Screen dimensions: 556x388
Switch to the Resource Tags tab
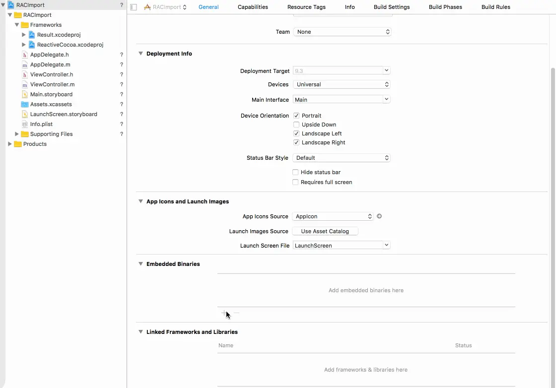coord(306,7)
